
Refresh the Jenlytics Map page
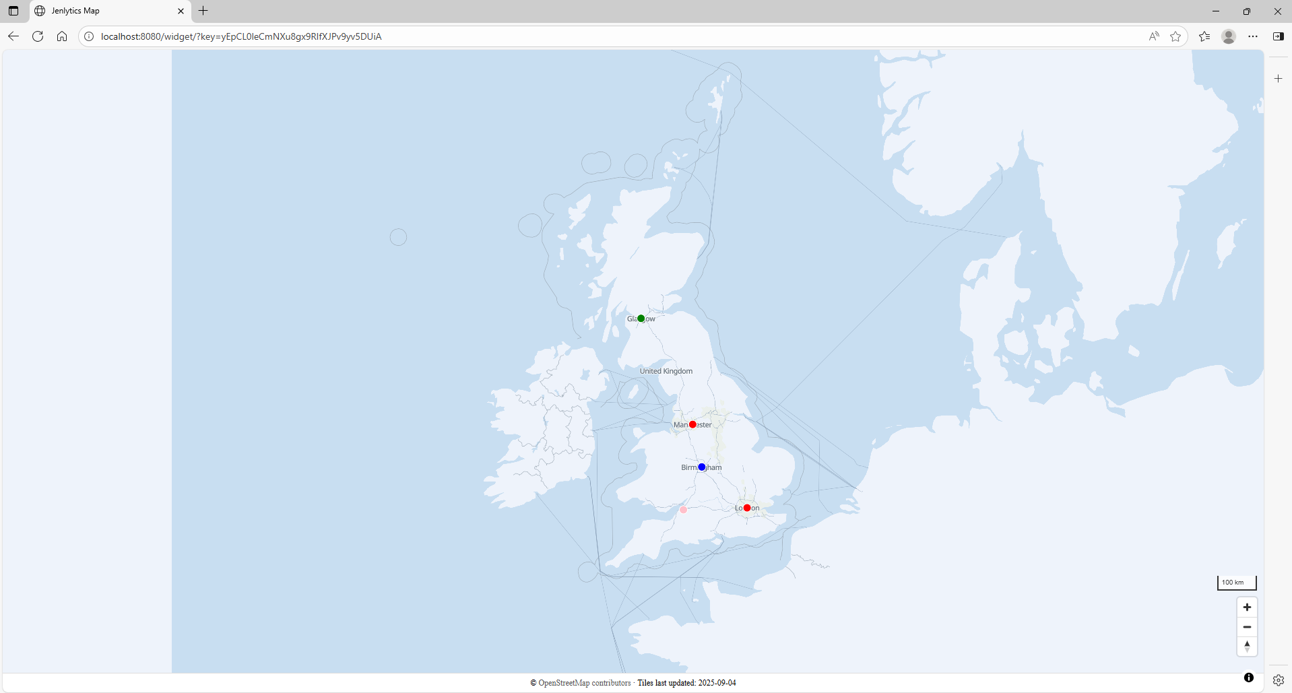click(x=38, y=36)
